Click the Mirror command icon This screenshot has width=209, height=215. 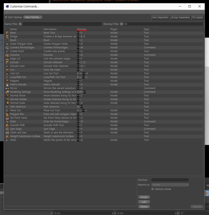click(7, 88)
